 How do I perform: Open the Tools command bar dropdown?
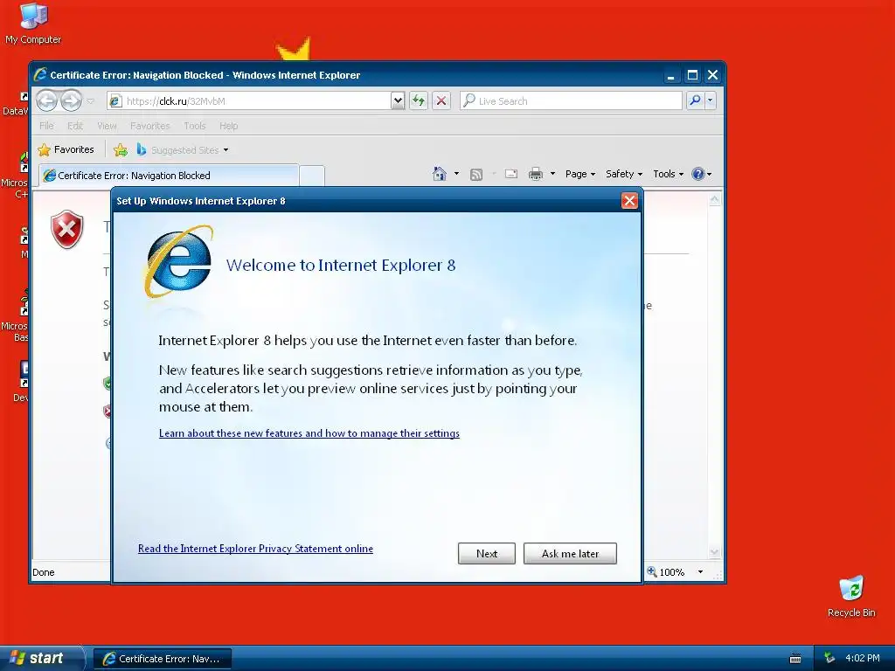click(668, 174)
